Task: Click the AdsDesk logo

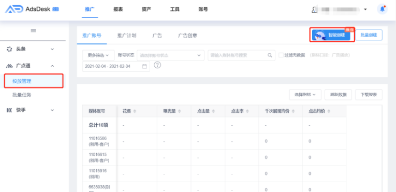Action: (32, 9)
